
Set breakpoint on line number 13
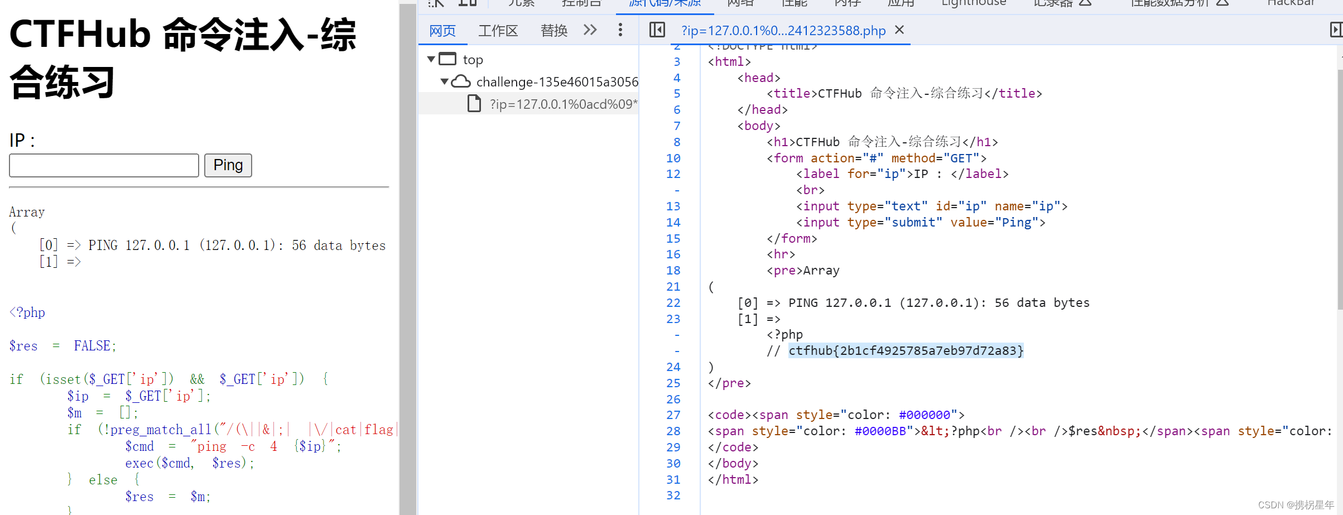pos(673,206)
